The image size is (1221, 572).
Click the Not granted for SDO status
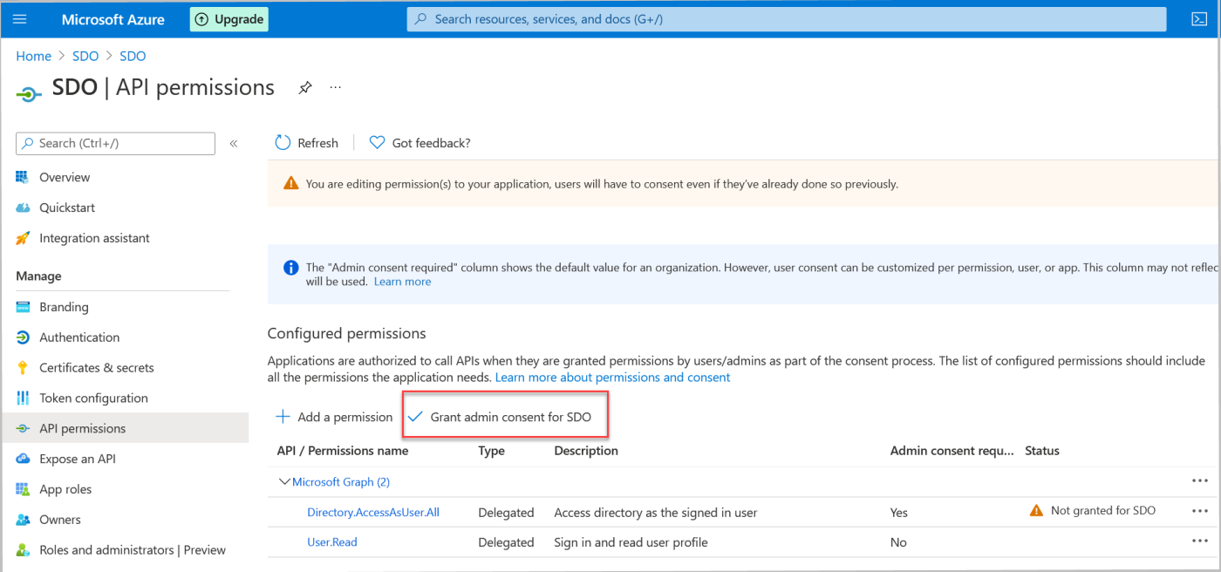coord(1103,511)
